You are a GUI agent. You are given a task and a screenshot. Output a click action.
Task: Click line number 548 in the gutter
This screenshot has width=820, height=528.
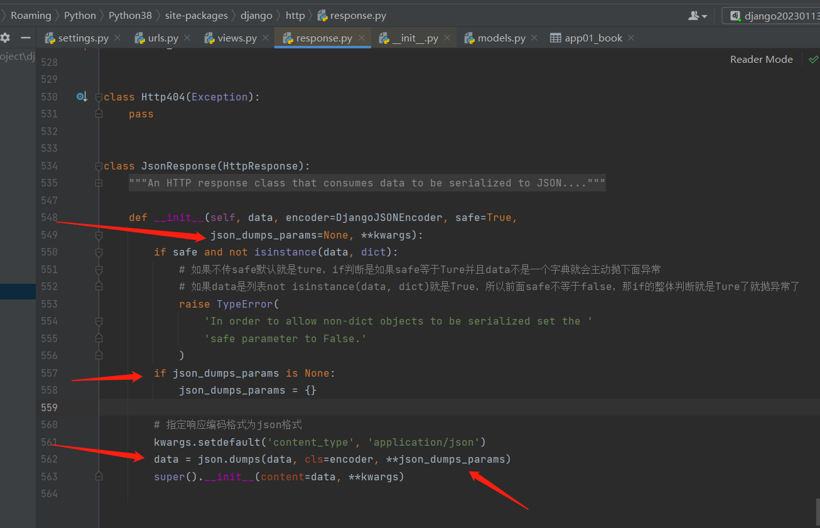(49, 218)
